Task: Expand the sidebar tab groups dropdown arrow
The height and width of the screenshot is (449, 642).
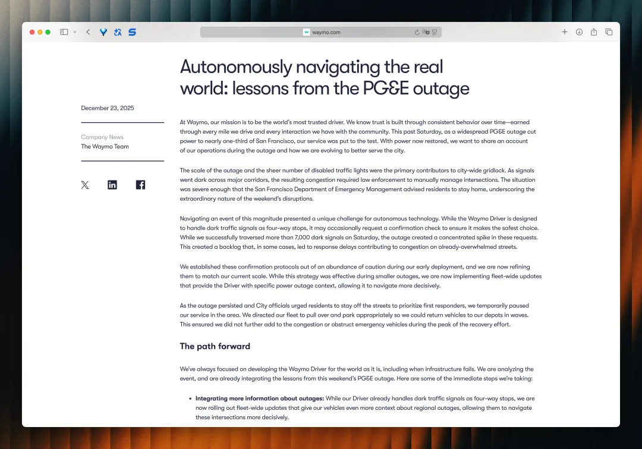Action: tap(74, 32)
